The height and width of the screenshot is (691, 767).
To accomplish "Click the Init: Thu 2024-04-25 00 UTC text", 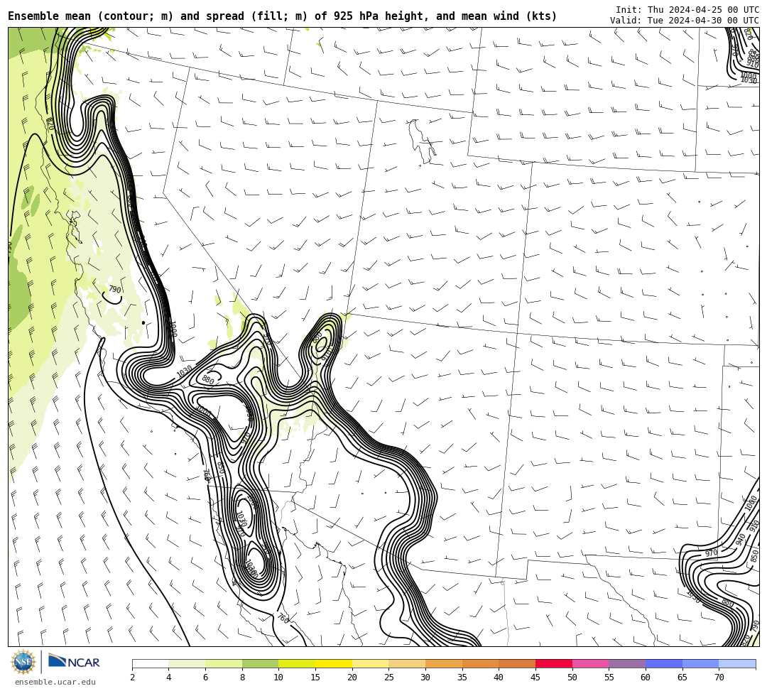I will 687,10.
